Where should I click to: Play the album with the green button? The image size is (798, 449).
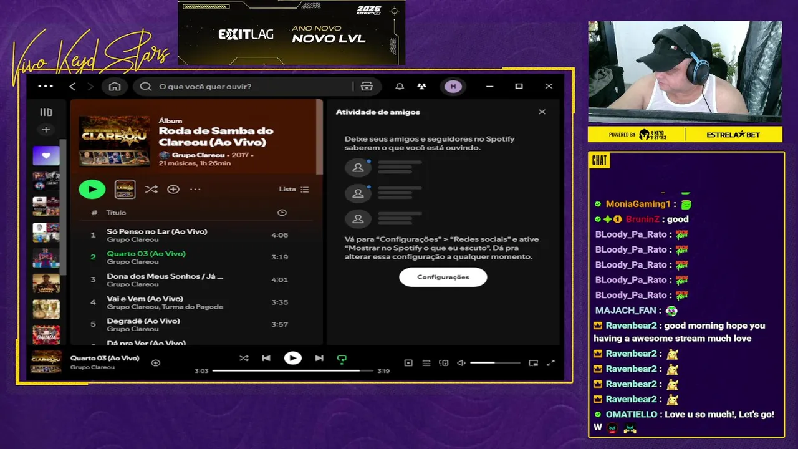92,189
